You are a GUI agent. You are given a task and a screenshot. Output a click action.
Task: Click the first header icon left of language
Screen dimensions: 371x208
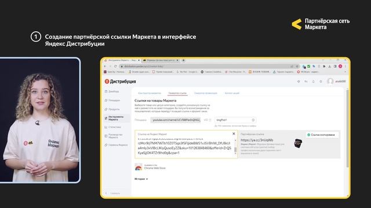point(299,81)
